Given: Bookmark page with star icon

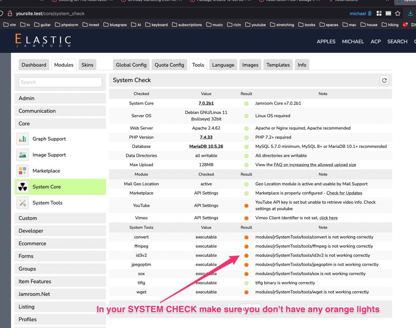Looking at the screenshot, I should pyautogui.click(x=397, y=13).
